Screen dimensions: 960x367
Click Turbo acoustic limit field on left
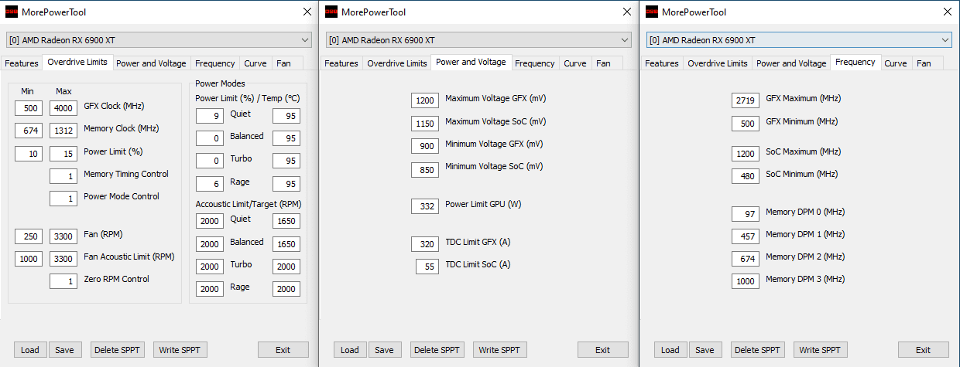pos(209,267)
